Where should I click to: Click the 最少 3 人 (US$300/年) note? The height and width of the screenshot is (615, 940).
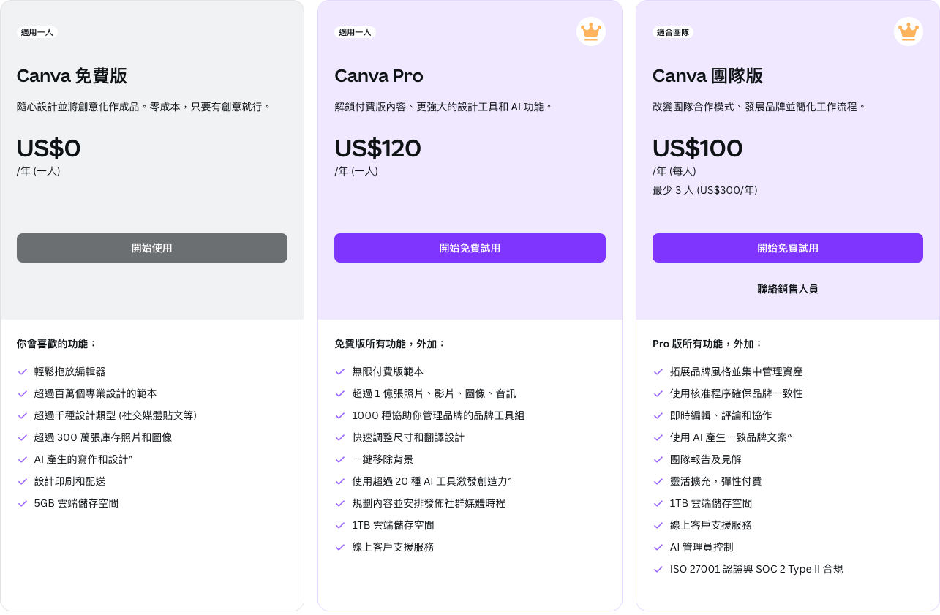[x=704, y=190]
